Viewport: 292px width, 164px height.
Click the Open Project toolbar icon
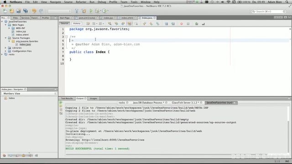18,11
